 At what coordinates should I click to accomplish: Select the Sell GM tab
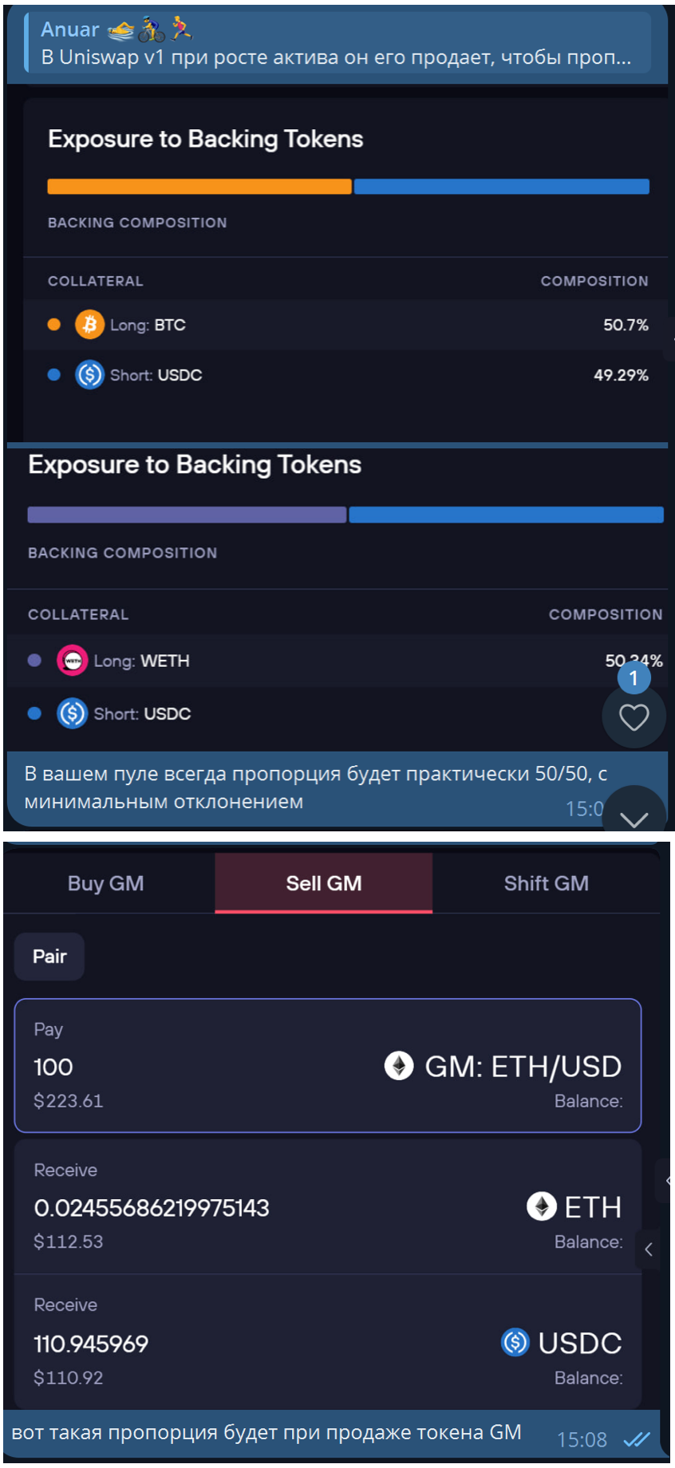coord(324,883)
